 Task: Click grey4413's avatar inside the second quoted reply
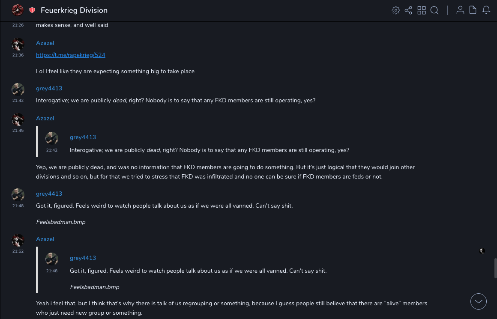point(52,259)
